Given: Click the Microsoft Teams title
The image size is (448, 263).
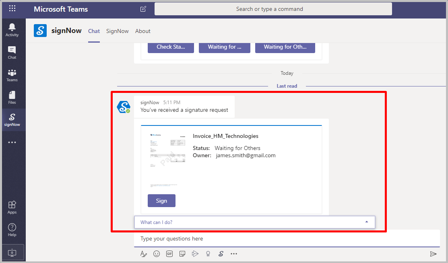Looking at the screenshot, I should click(x=61, y=9).
